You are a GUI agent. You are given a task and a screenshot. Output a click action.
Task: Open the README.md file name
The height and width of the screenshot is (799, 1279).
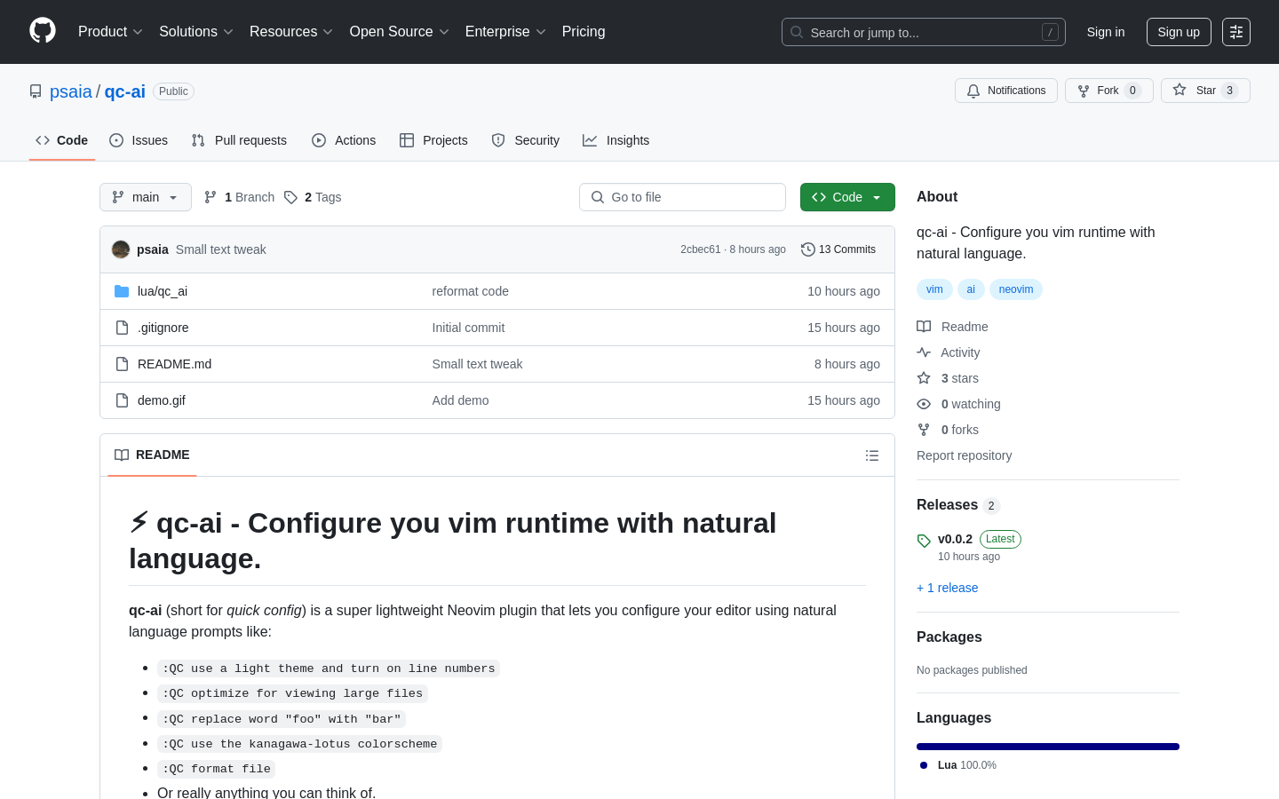pyautogui.click(x=174, y=364)
